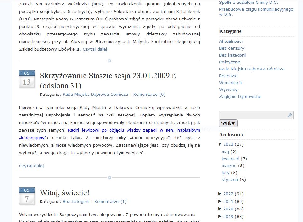Open Rada Miejska category under Skrzyżowanie Staszic title
This screenshot has height=222, width=303.
point(95,94)
